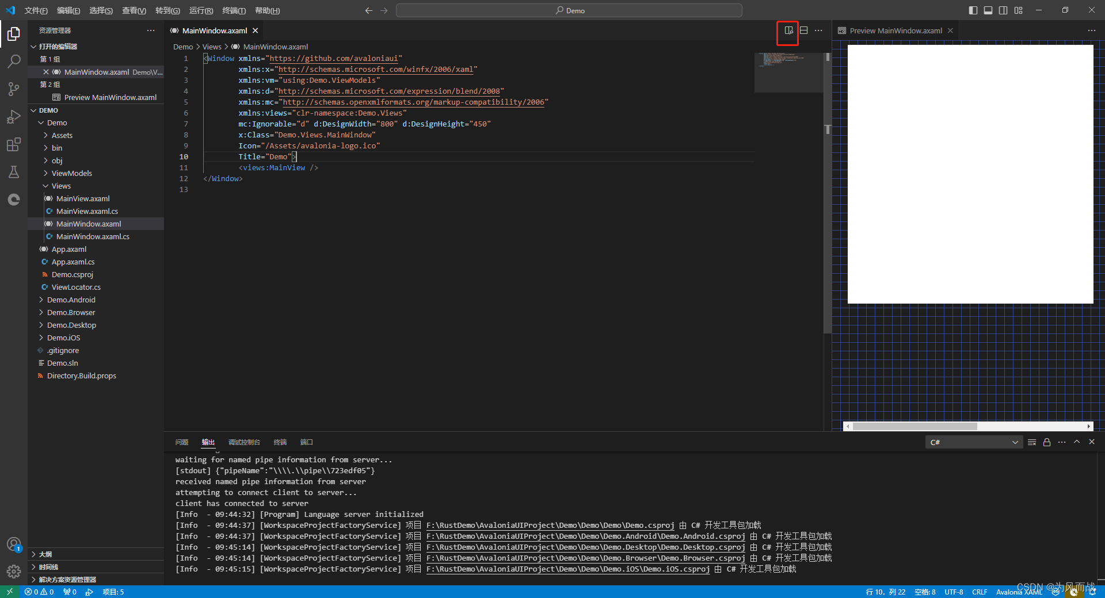Open the C# output channel dropdown

[x=973, y=442]
